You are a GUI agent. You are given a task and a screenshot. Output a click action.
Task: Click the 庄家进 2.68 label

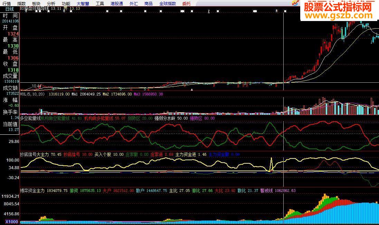pyautogui.click(x=162, y=154)
